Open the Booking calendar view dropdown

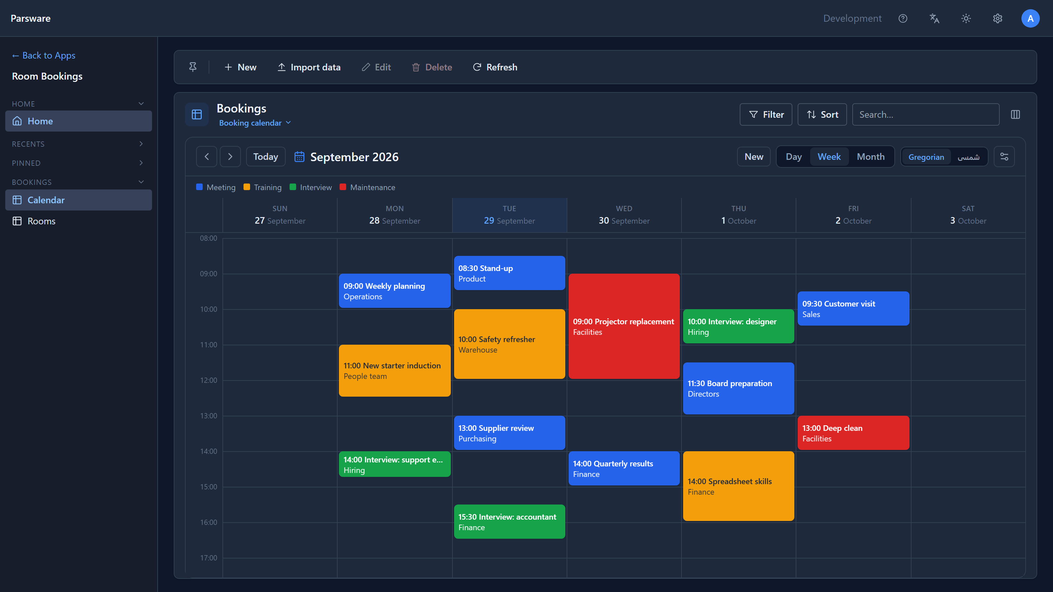coord(255,123)
